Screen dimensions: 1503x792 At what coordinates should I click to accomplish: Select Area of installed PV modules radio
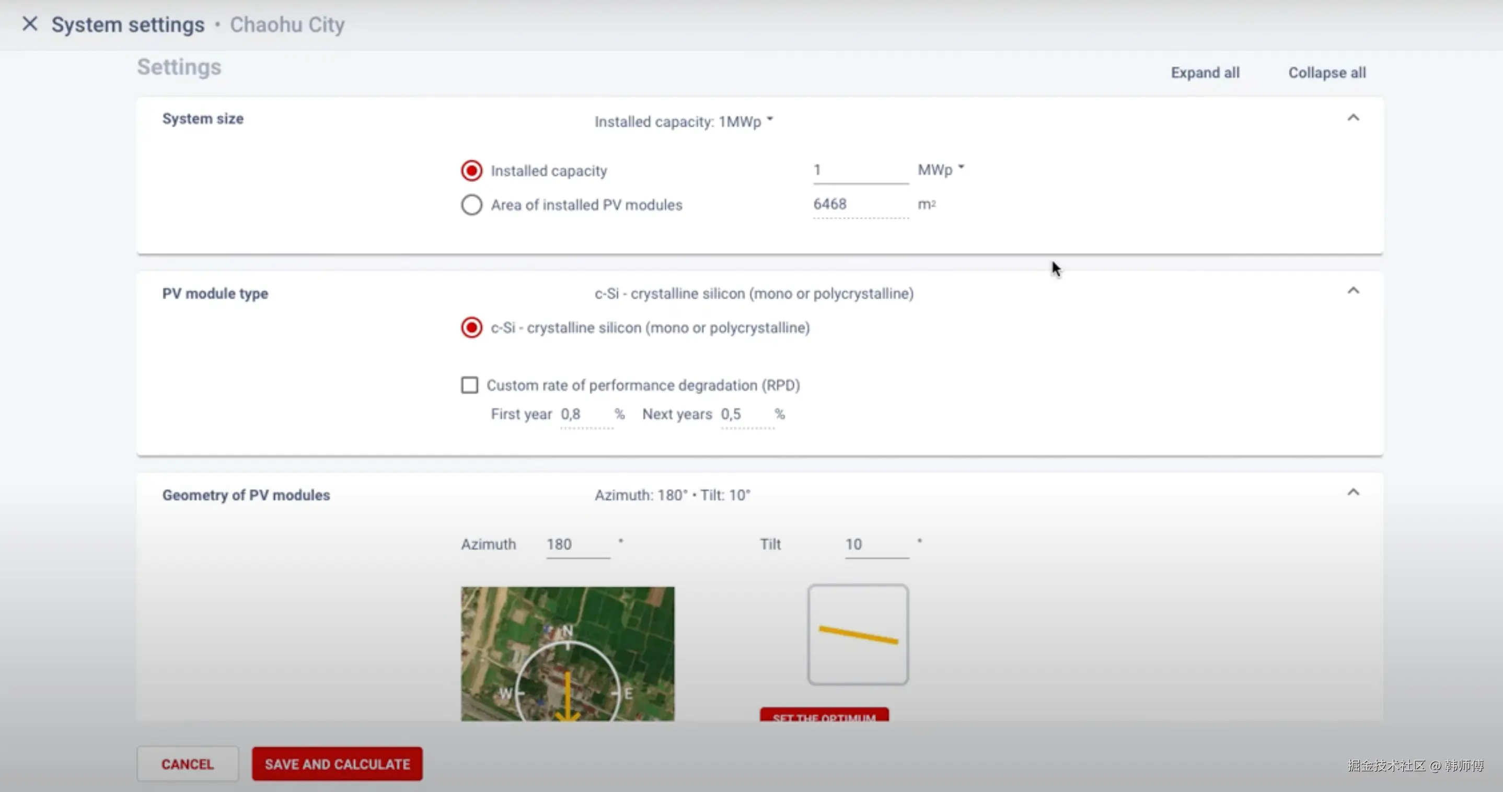tap(471, 205)
